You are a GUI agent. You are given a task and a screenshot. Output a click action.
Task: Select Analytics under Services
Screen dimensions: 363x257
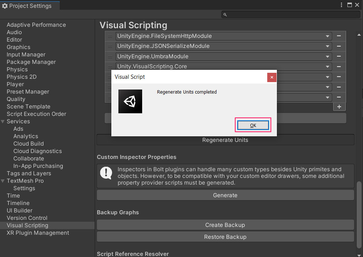coord(26,136)
